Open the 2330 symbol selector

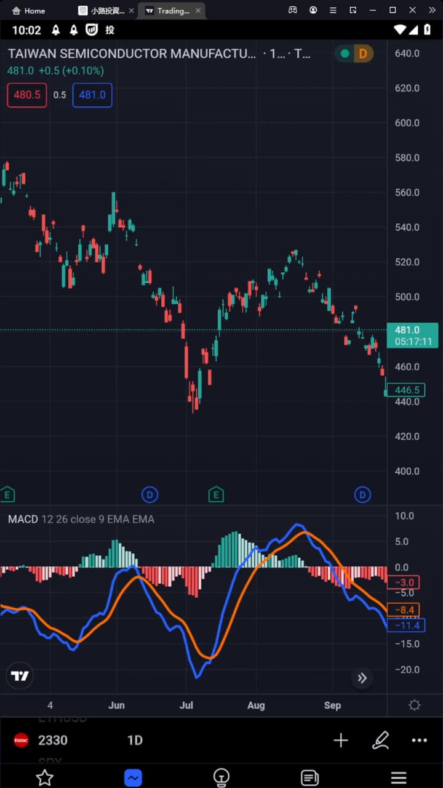tap(52, 740)
